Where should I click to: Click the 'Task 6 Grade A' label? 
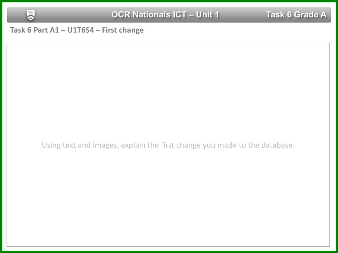(296, 14)
